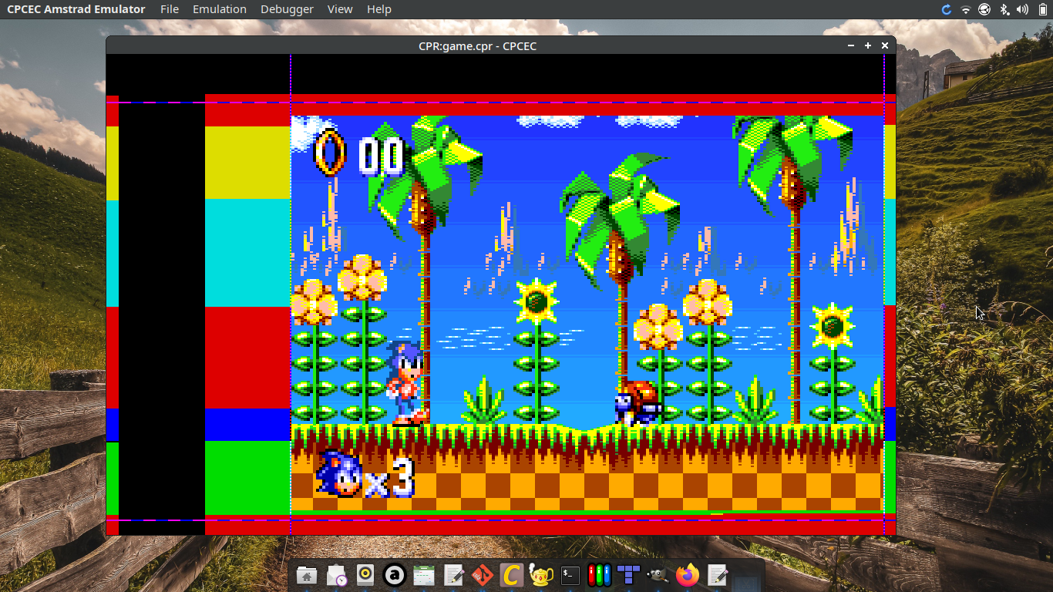Open the RGB color bars dock icon
Screen dimensions: 1053x592
coord(600,575)
